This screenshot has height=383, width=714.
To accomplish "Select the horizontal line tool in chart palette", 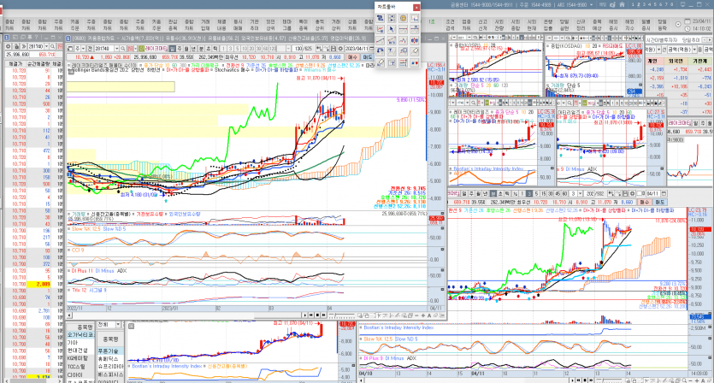I will click(403, 29).
